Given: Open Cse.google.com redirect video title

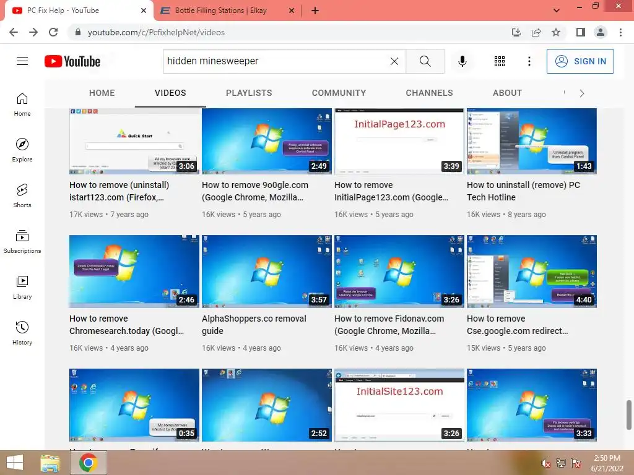Looking at the screenshot, I should 517,325.
